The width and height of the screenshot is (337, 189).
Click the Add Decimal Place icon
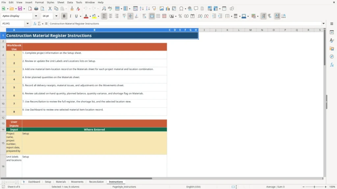(200, 16)
